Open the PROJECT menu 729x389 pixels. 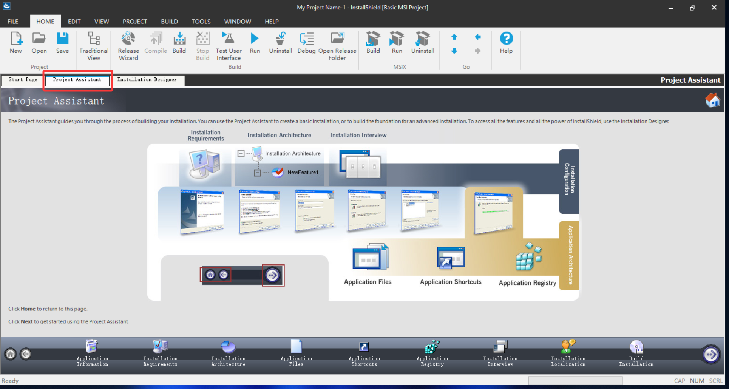point(135,22)
